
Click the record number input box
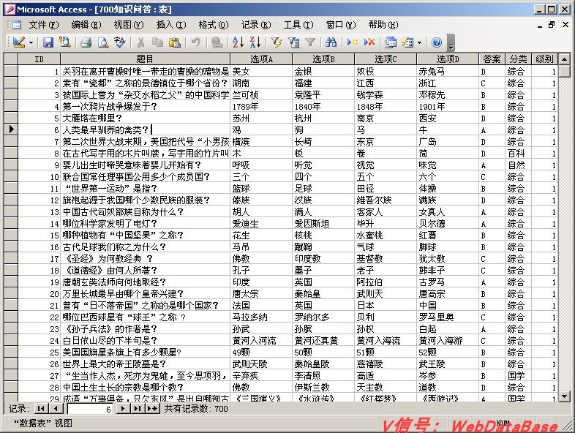coord(90,409)
